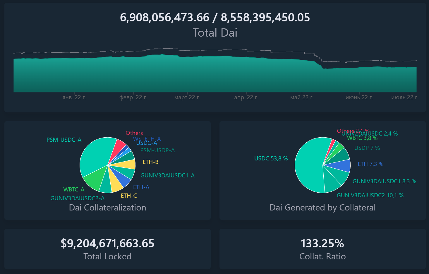Open the Collat. Ratio 133.25% card
Viewport: 429px width, 274px height.
point(322,249)
